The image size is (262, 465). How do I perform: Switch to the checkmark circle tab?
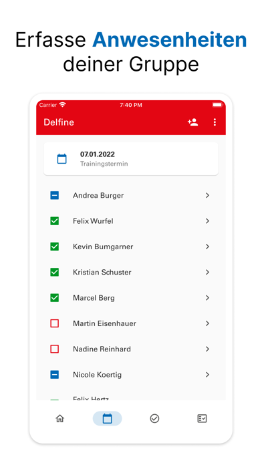tap(154, 418)
